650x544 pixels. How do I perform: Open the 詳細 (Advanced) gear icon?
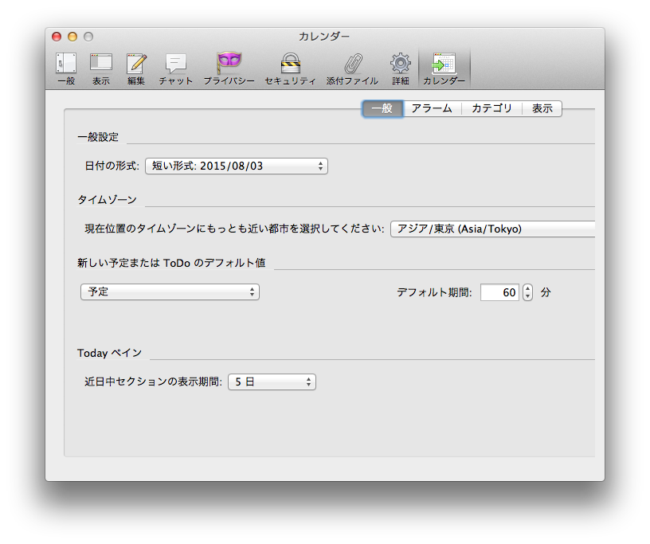[x=400, y=68]
